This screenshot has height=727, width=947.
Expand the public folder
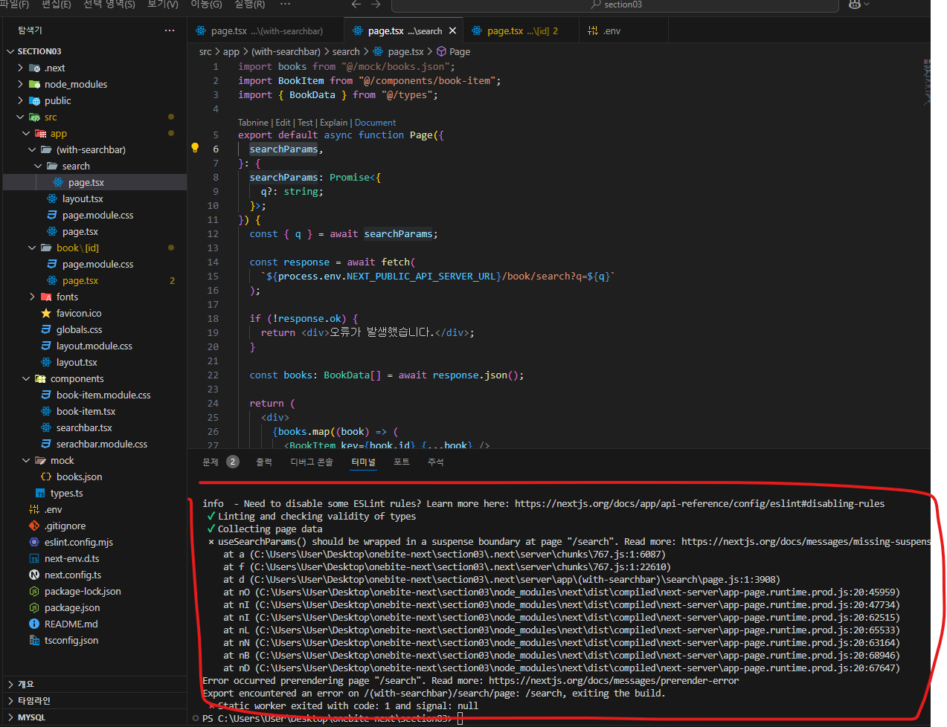(x=94, y=100)
